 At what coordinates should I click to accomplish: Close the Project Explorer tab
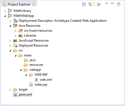34,4
